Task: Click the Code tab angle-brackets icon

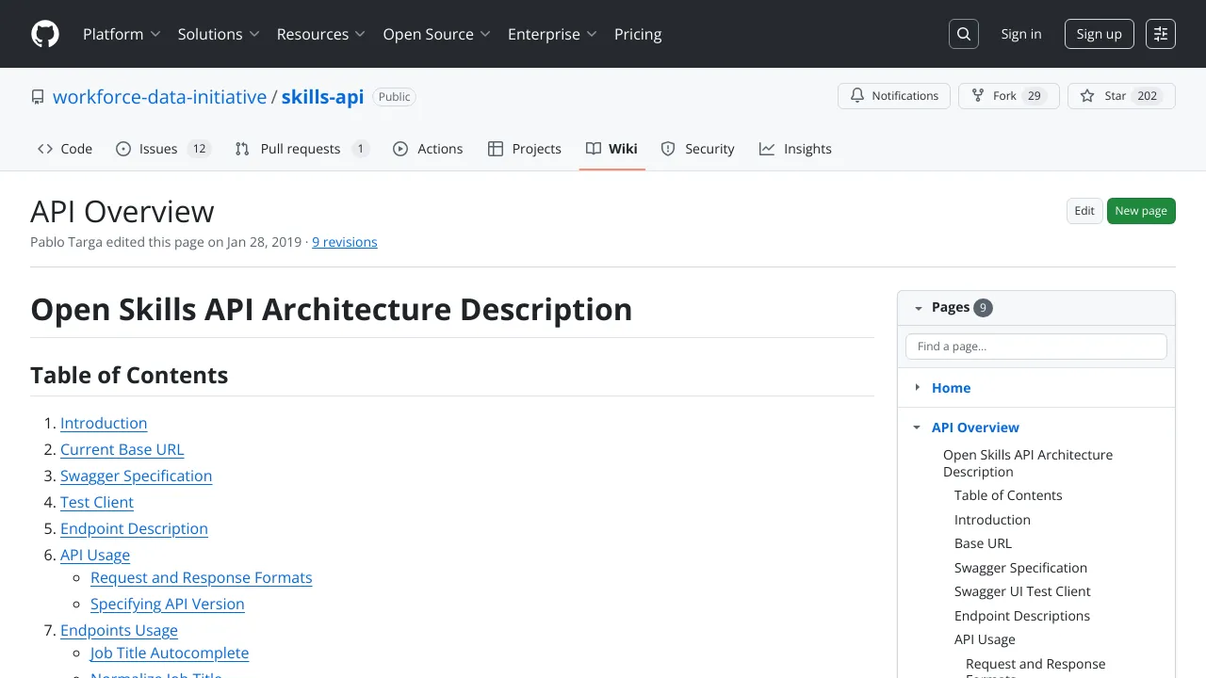Action: pos(45,149)
